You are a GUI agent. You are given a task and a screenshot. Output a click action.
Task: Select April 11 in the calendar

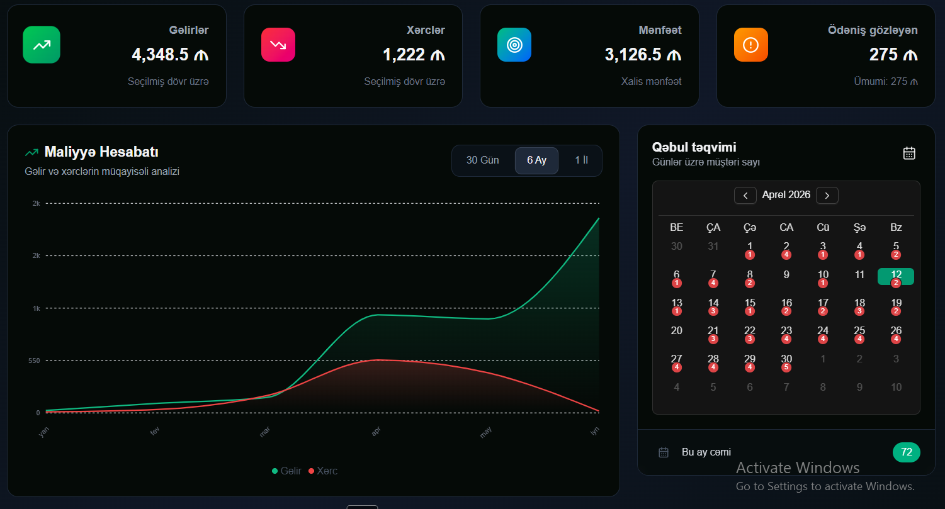pos(859,275)
